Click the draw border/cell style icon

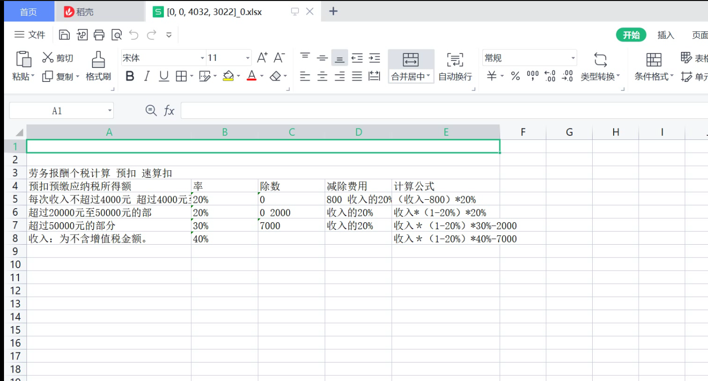click(x=204, y=76)
